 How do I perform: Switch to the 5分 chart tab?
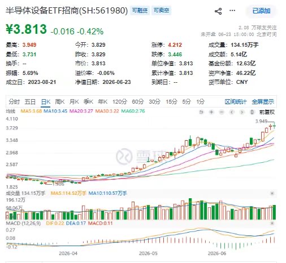pos(187,101)
